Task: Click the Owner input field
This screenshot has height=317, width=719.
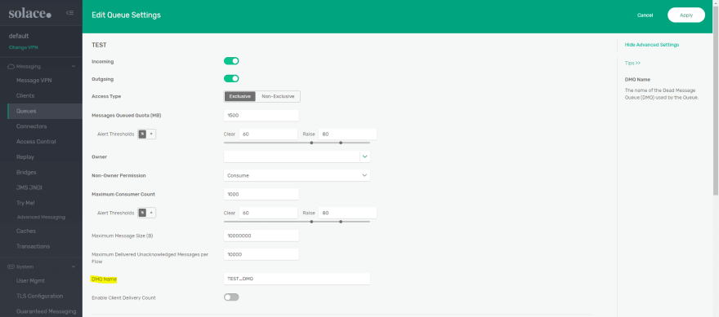Action: click(x=292, y=156)
